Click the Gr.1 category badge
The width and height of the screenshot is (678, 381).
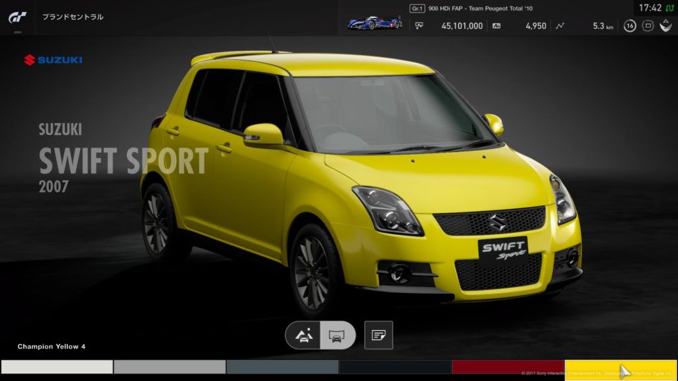(x=417, y=8)
